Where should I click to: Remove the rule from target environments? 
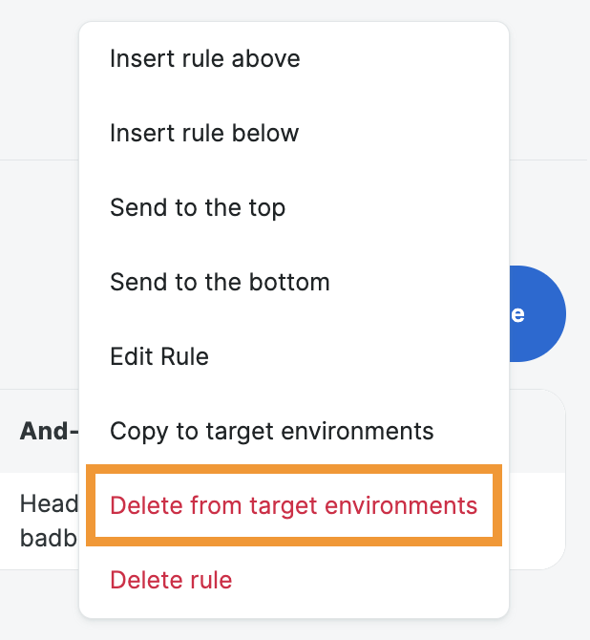(293, 505)
